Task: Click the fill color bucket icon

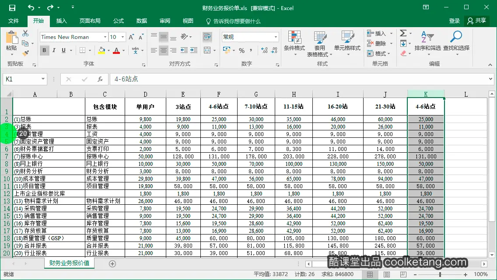Action: (102, 50)
